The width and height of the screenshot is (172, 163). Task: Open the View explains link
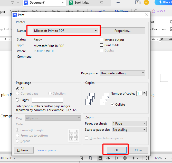point(47,150)
